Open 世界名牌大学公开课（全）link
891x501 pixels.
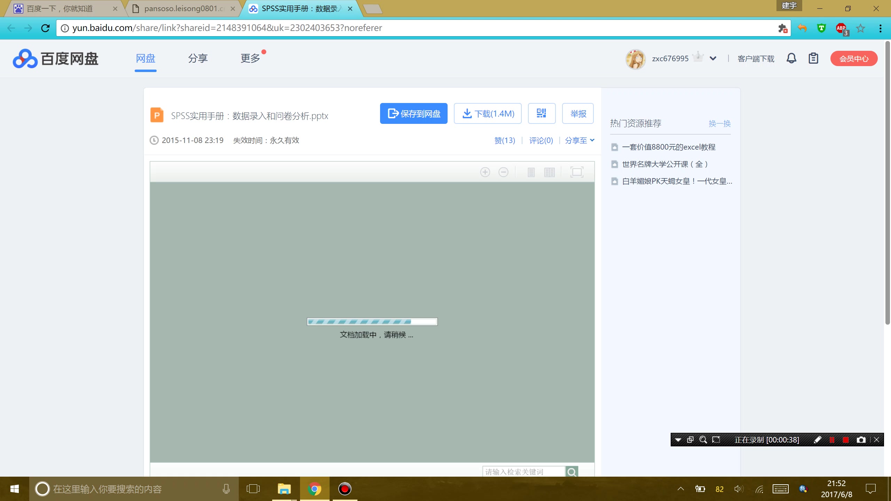[x=665, y=164]
